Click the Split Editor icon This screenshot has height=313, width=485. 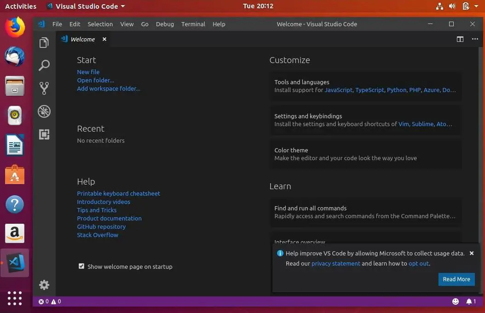tap(460, 39)
